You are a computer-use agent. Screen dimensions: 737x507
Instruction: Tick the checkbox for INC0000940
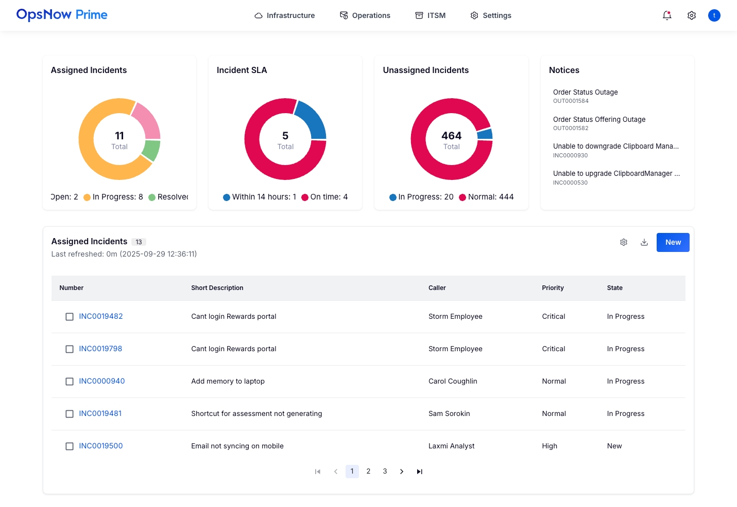(x=70, y=382)
